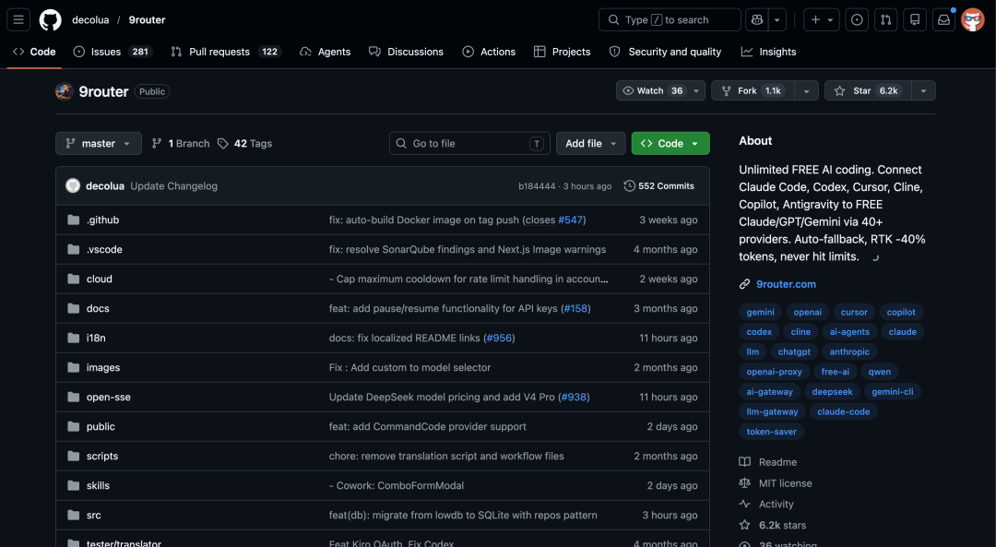Viewport: 996px width, 547px height.
Task: Open the create new plus menu
Action: (x=822, y=19)
